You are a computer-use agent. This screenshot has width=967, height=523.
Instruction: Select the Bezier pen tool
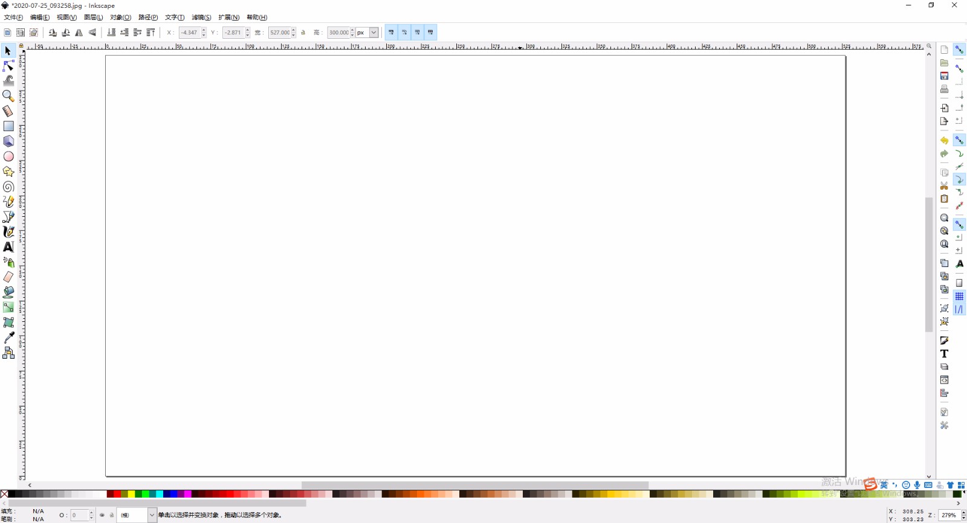(x=8, y=217)
